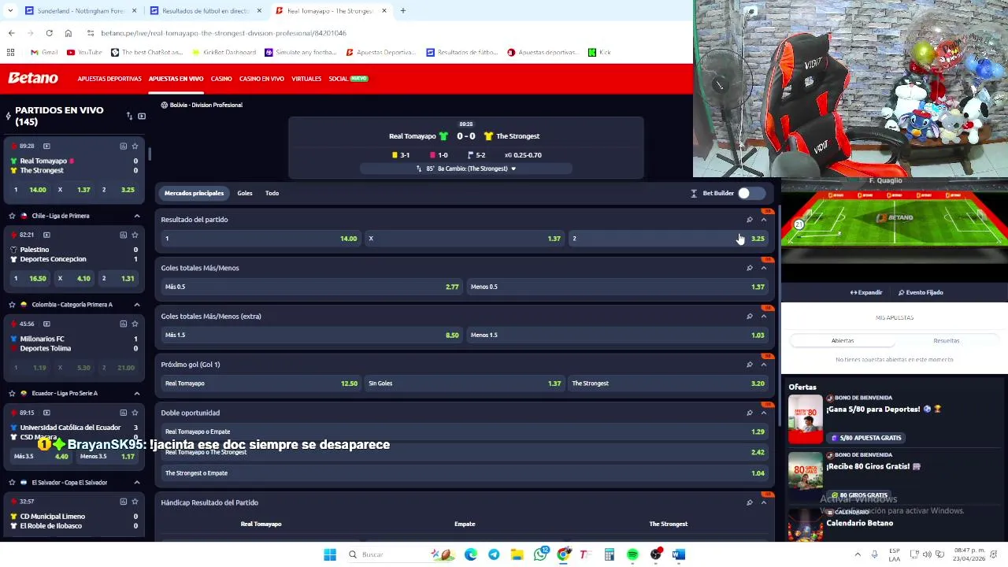Open Word from the taskbar
The width and height of the screenshot is (1008, 567).
pos(679,554)
